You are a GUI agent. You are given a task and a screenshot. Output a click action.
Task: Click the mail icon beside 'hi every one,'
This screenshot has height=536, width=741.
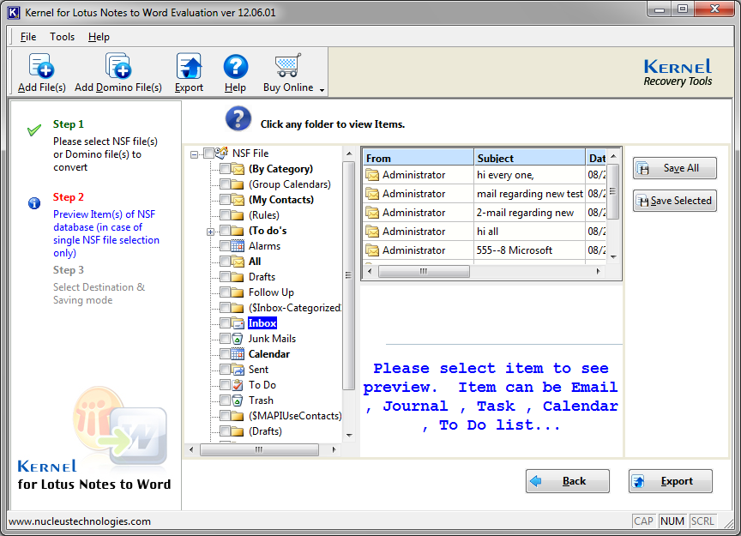[x=372, y=175]
